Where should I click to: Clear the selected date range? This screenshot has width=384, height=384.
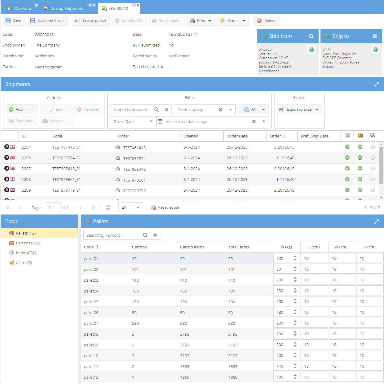pos(254,121)
